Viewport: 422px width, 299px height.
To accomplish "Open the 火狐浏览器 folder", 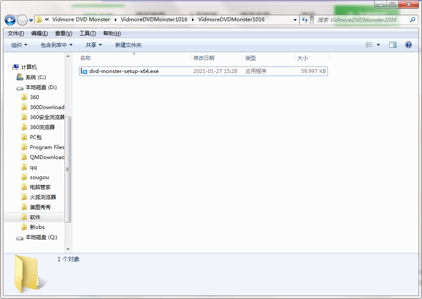I will point(43,197).
